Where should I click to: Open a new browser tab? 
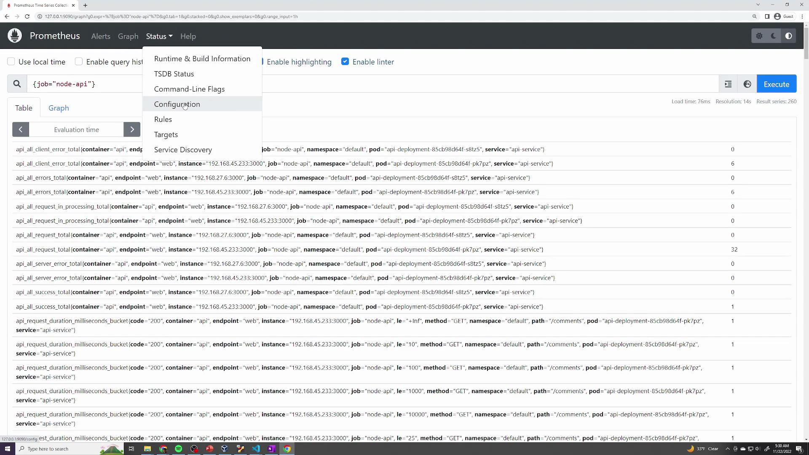click(x=85, y=5)
